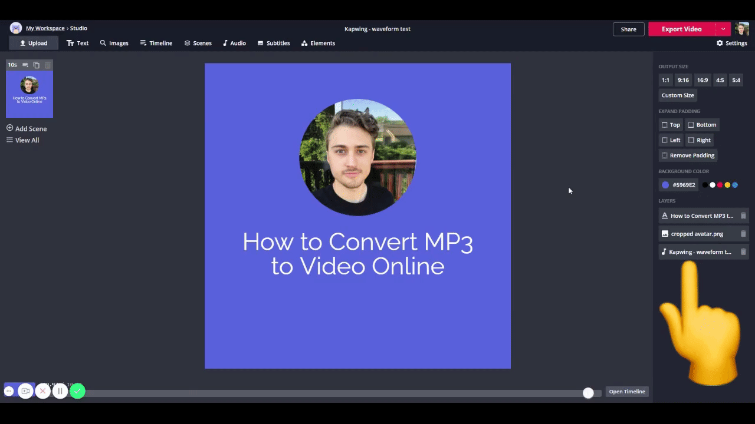Screen dimensions: 755x424
Task: Click trash icon for the text layer
Action: click(743, 216)
